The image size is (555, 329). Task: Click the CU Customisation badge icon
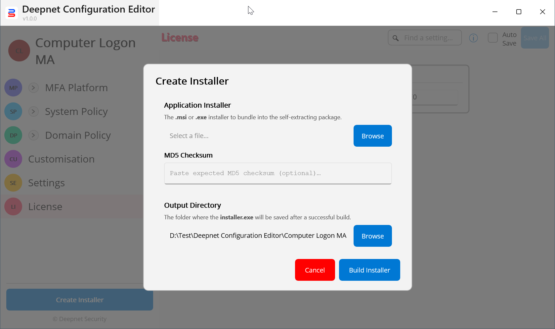pos(13,159)
